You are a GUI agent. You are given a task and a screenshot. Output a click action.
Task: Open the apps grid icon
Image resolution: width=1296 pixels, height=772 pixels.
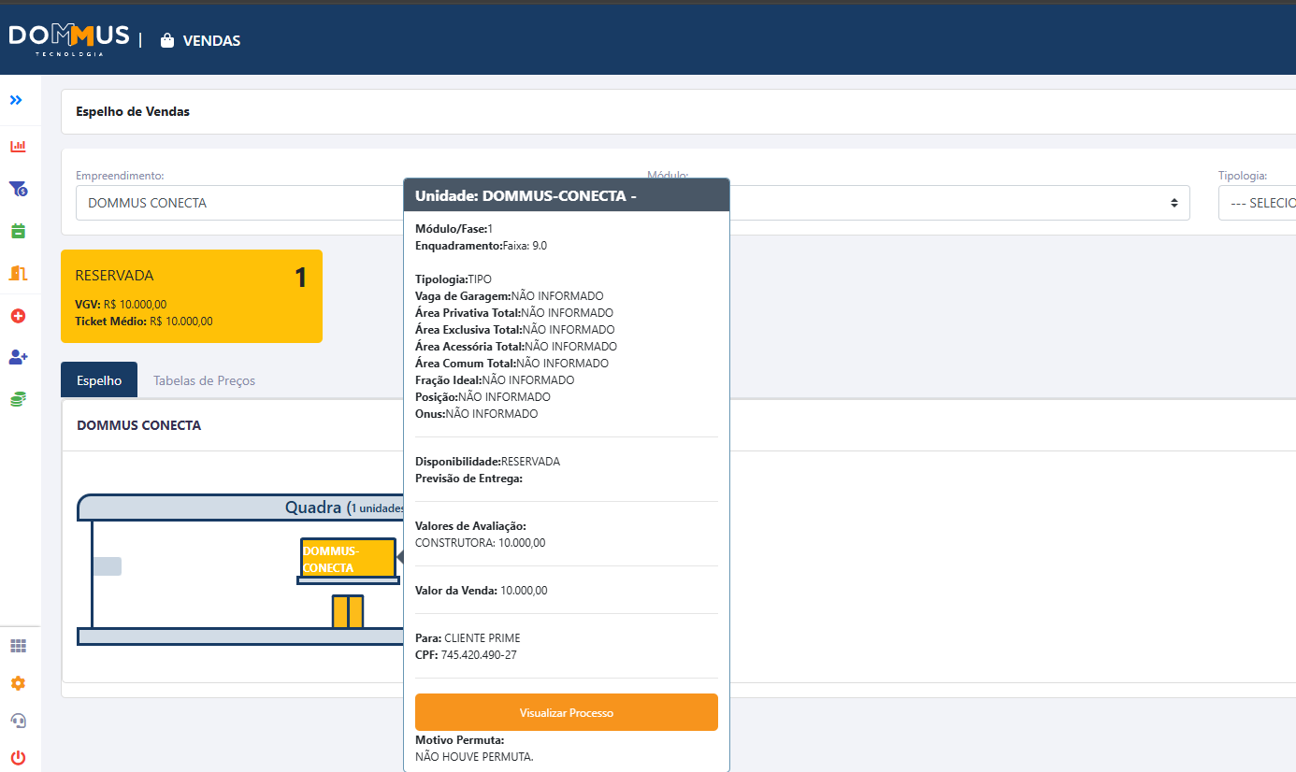(18, 646)
